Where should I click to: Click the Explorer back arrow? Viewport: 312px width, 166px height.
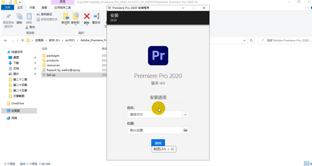pos(5,40)
